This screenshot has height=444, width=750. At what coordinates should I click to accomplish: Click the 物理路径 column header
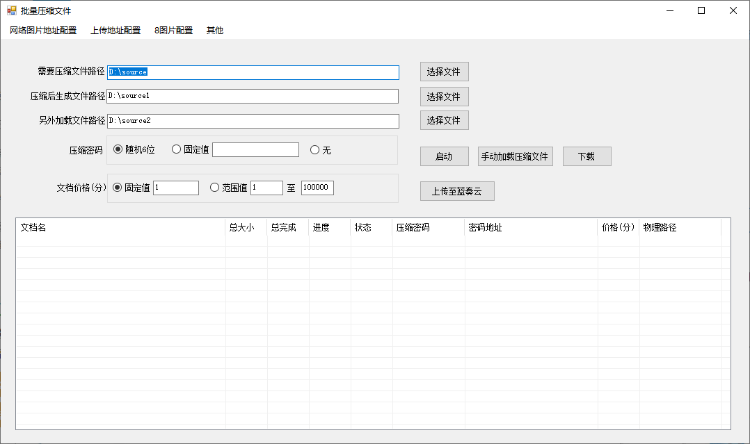pyautogui.click(x=680, y=227)
